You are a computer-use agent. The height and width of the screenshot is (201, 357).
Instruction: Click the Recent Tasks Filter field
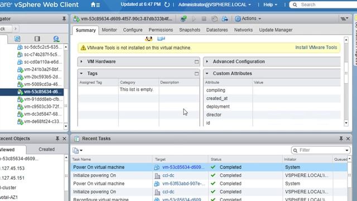tap(321, 150)
